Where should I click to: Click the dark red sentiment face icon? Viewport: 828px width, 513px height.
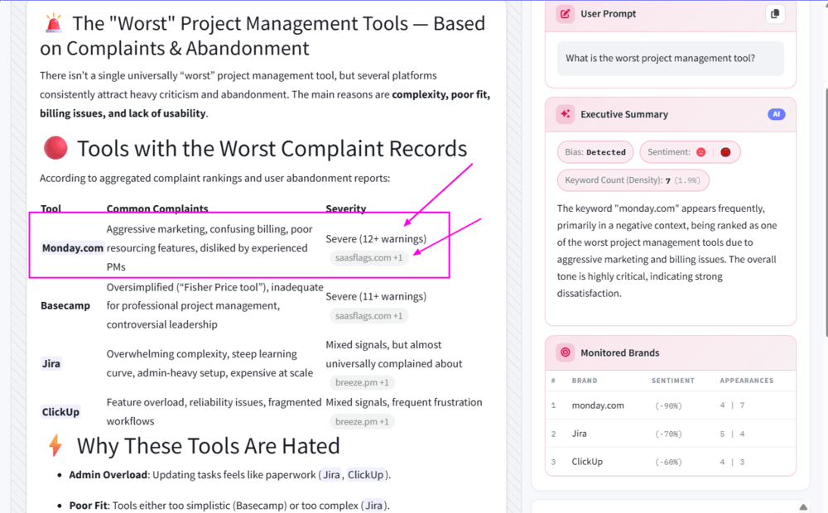725,152
